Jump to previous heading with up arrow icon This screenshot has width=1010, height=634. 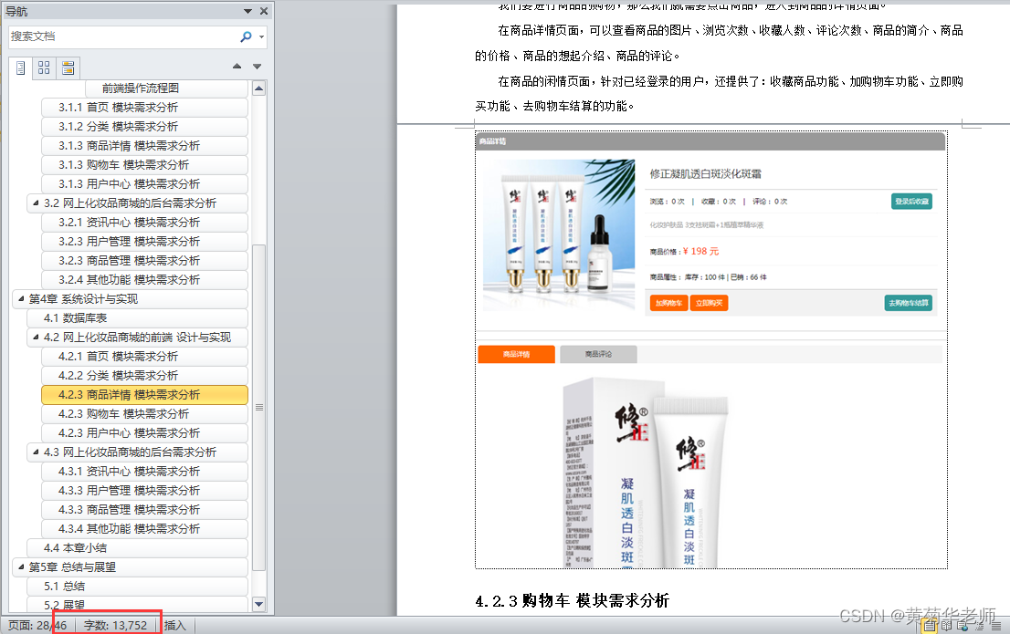point(236,66)
